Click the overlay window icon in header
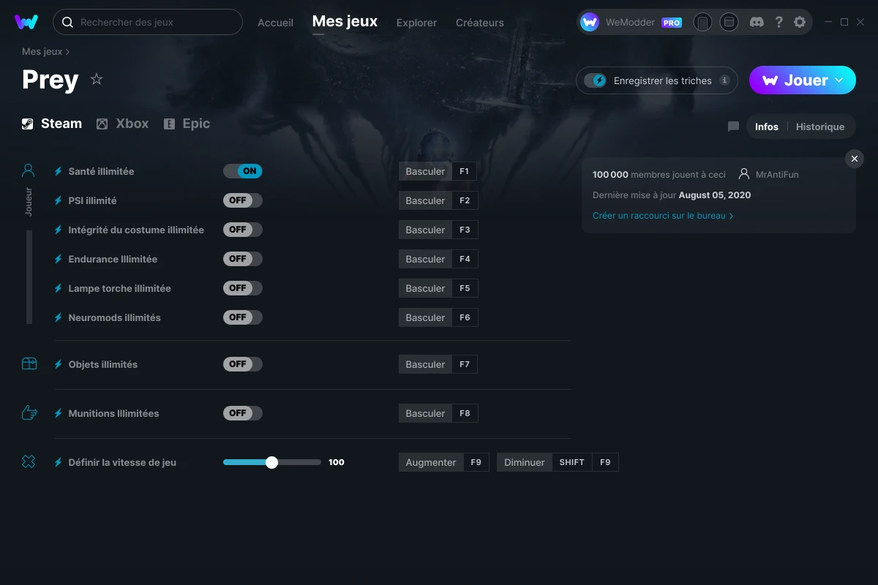878x585 pixels. click(x=729, y=22)
